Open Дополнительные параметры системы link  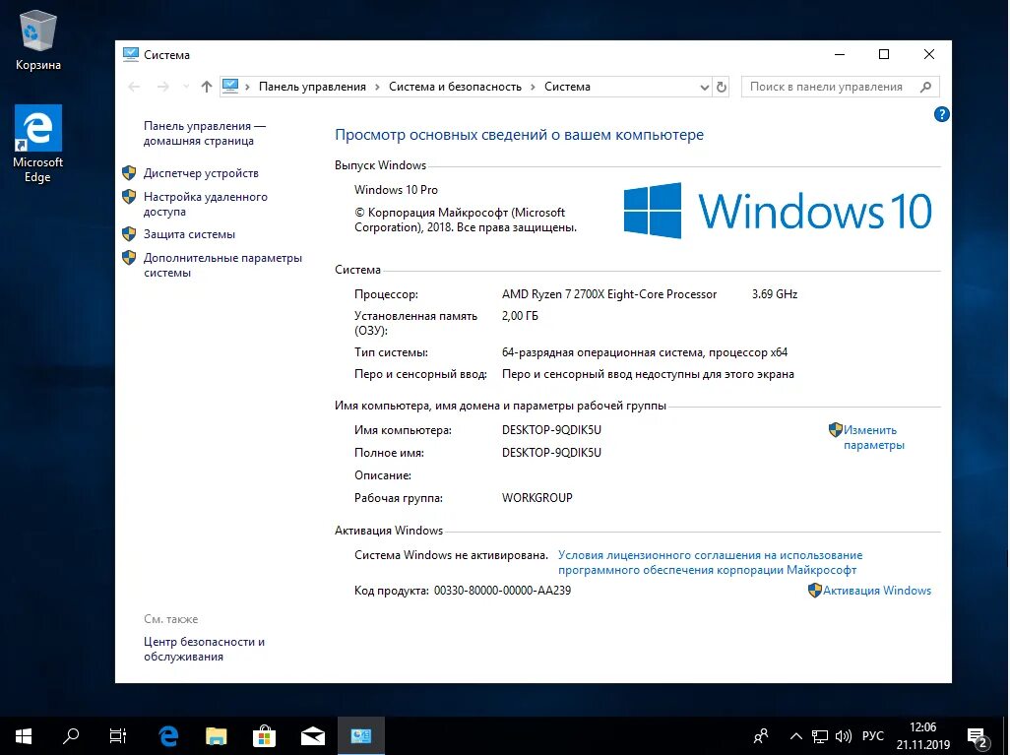[222, 265]
